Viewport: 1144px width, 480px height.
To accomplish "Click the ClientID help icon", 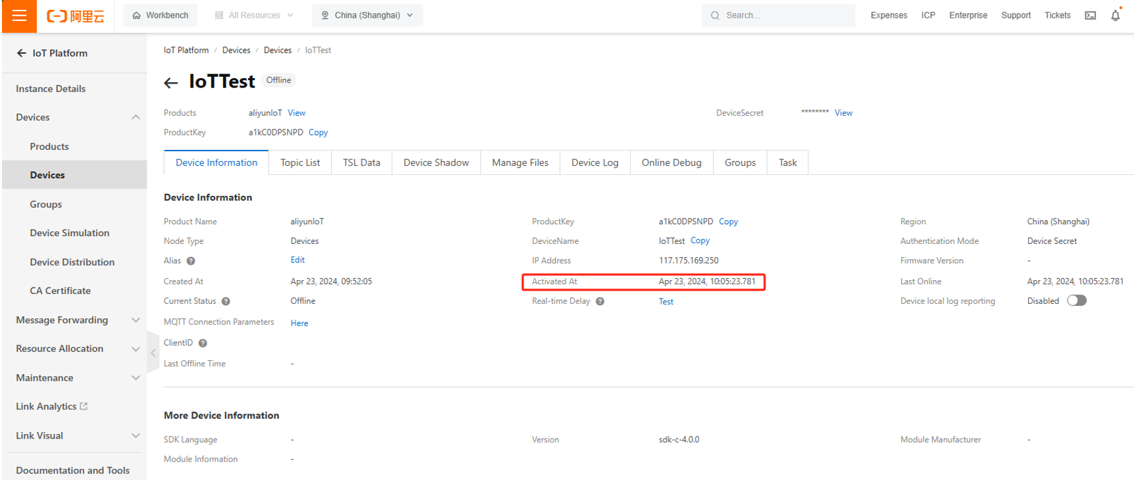I will click(x=203, y=343).
